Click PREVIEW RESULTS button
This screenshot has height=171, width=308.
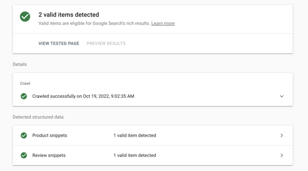click(106, 43)
